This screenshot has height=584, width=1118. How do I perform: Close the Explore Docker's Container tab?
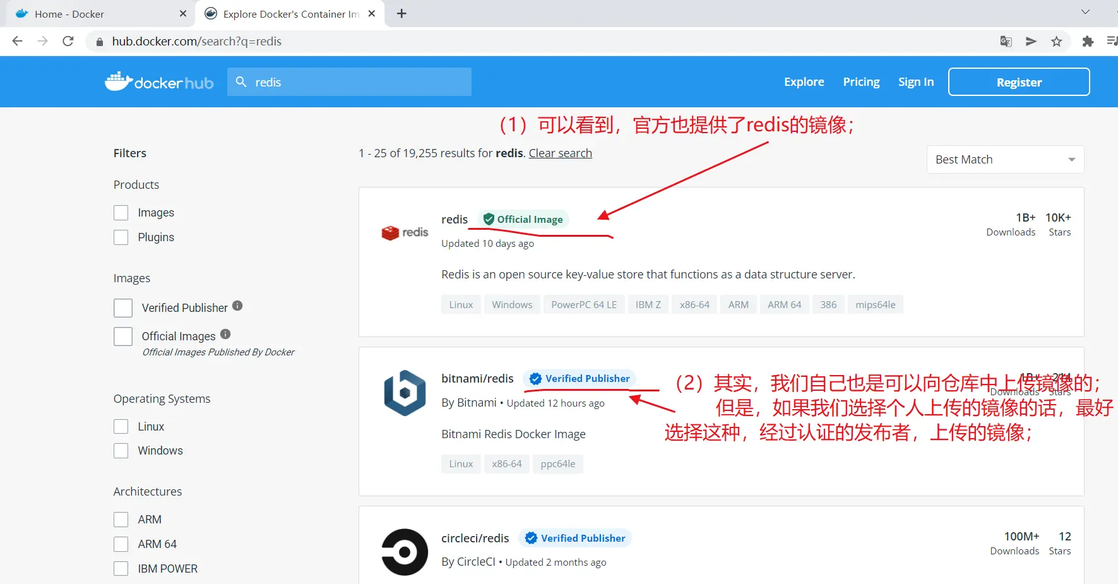coord(372,14)
